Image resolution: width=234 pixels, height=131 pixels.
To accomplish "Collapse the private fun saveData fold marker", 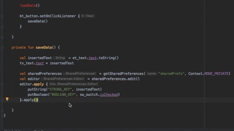I will [2, 48].
